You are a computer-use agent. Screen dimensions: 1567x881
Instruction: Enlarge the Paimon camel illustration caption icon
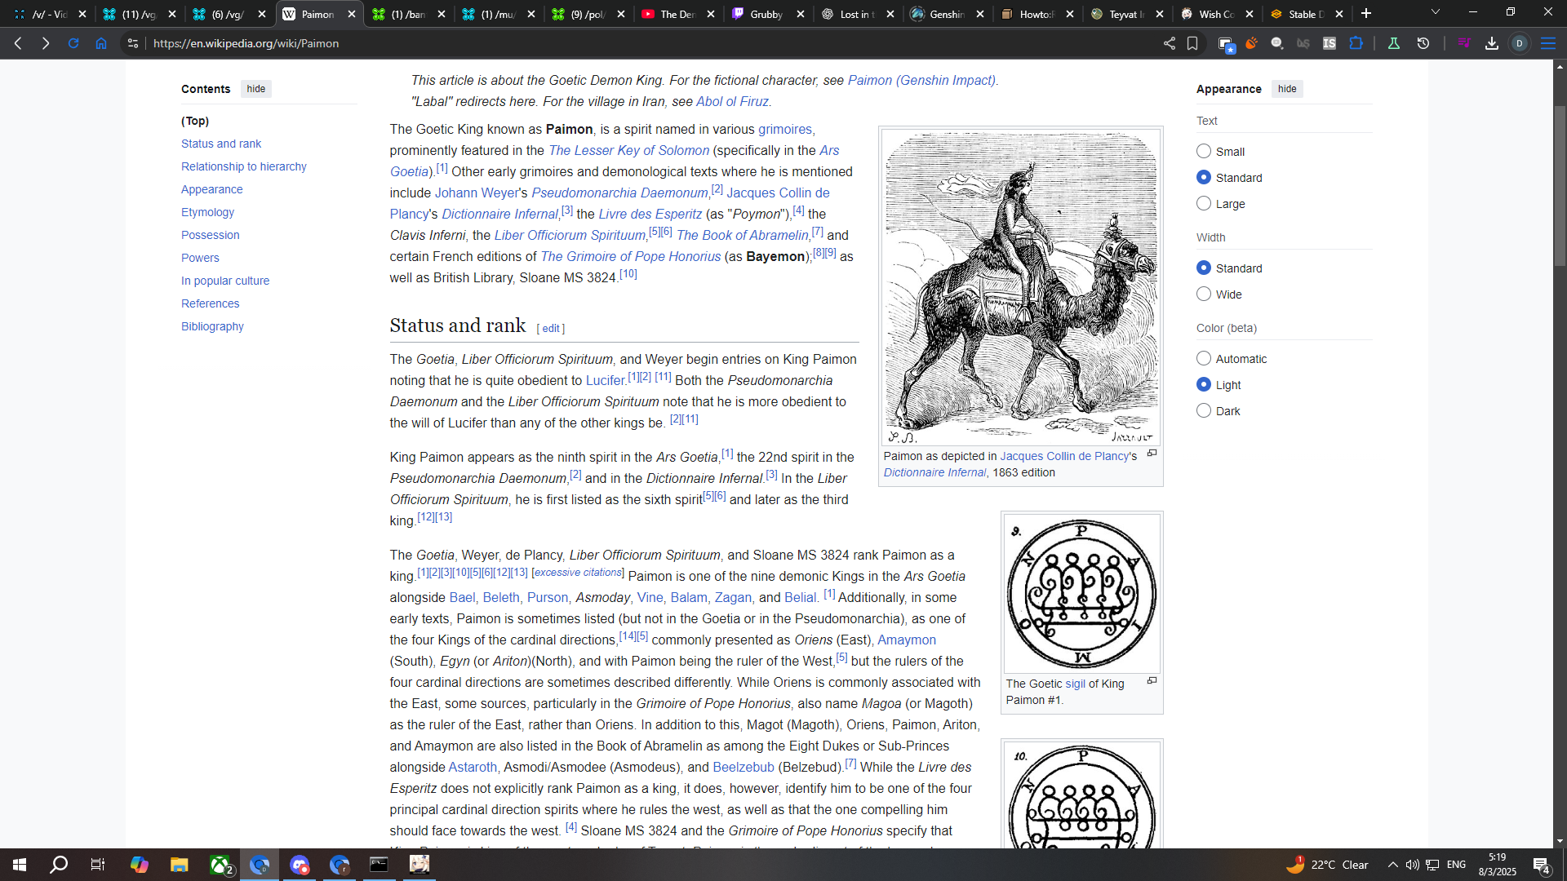pos(1152,454)
